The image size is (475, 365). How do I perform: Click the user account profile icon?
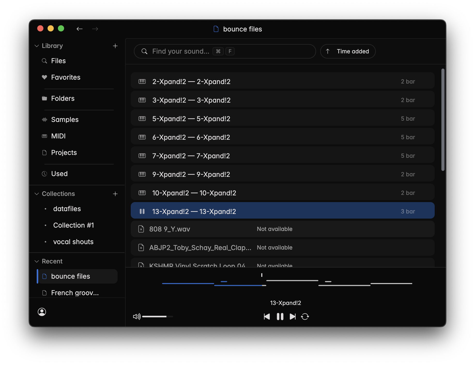click(x=42, y=312)
